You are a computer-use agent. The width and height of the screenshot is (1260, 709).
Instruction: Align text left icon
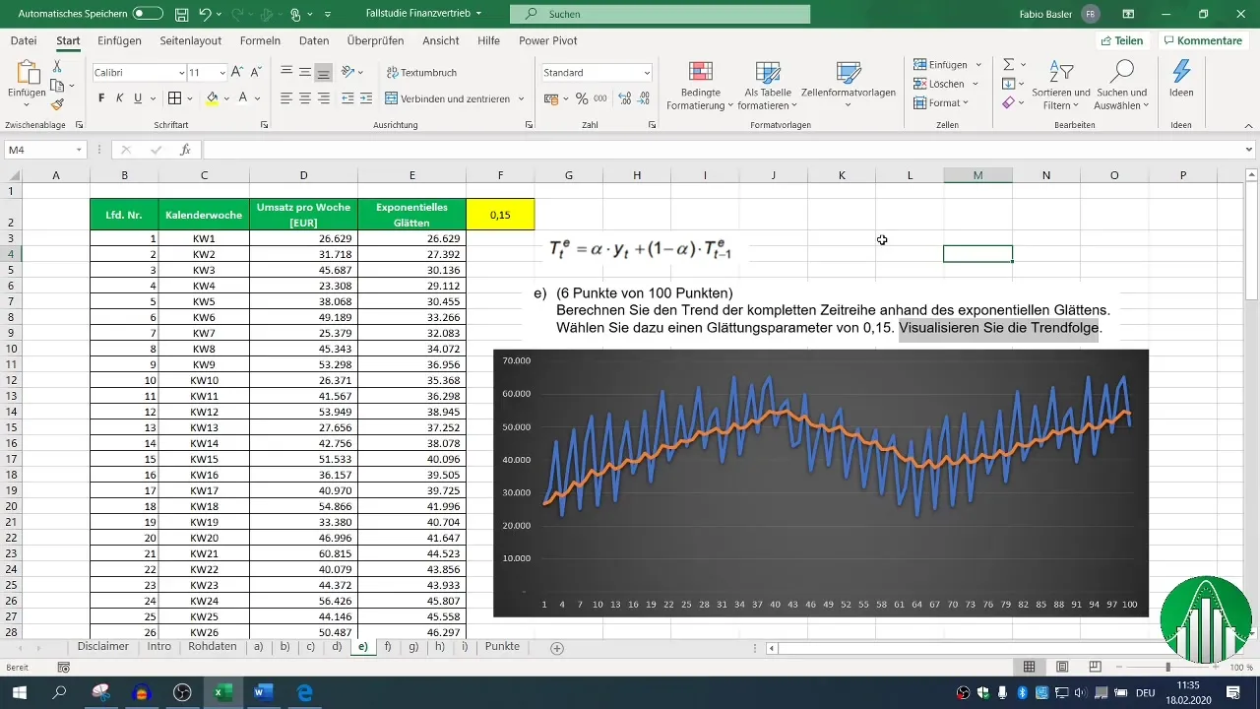click(286, 98)
